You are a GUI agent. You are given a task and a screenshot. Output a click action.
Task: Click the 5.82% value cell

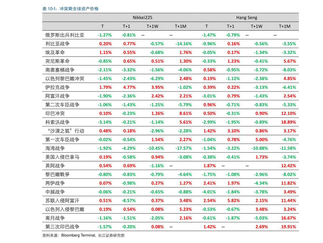[x=234, y=201]
